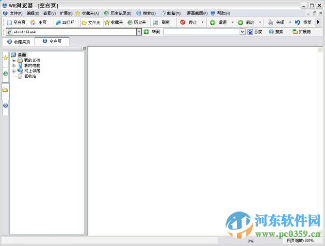The height and width of the screenshot is (246, 325).
Task: Click the empty search input field
Action: [x=202, y=32]
